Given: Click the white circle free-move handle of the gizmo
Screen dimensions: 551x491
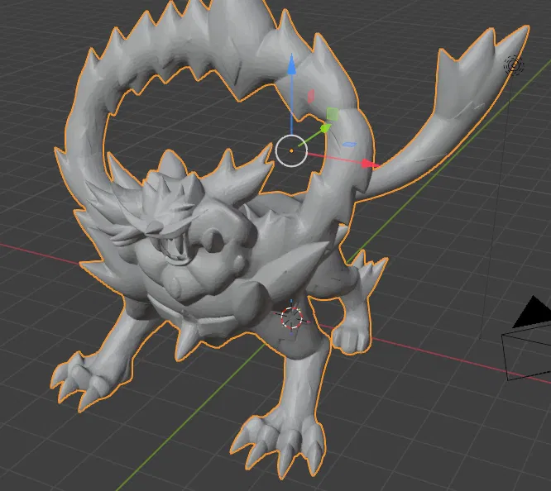Looking at the screenshot, I should point(291,150).
